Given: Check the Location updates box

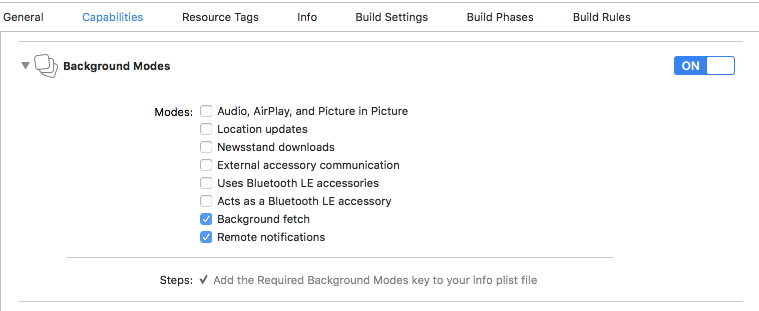Looking at the screenshot, I should (206, 129).
